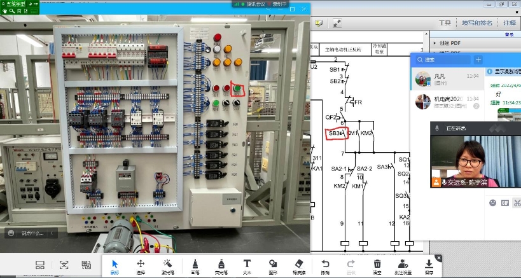Image resolution: width=521 pixels, height=278 pixels.
Task: Open the emoji picker in chat
Action: tap(492, 203)
